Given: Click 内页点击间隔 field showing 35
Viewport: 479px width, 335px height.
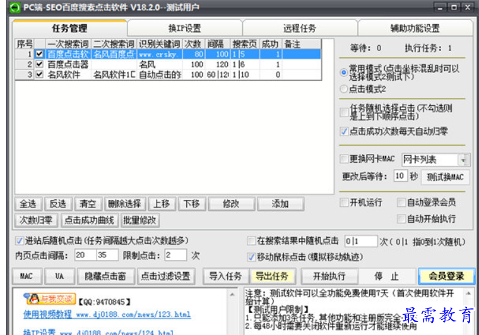Looking at the screenshot, I should pyautogui.click(x=107, y=255).
